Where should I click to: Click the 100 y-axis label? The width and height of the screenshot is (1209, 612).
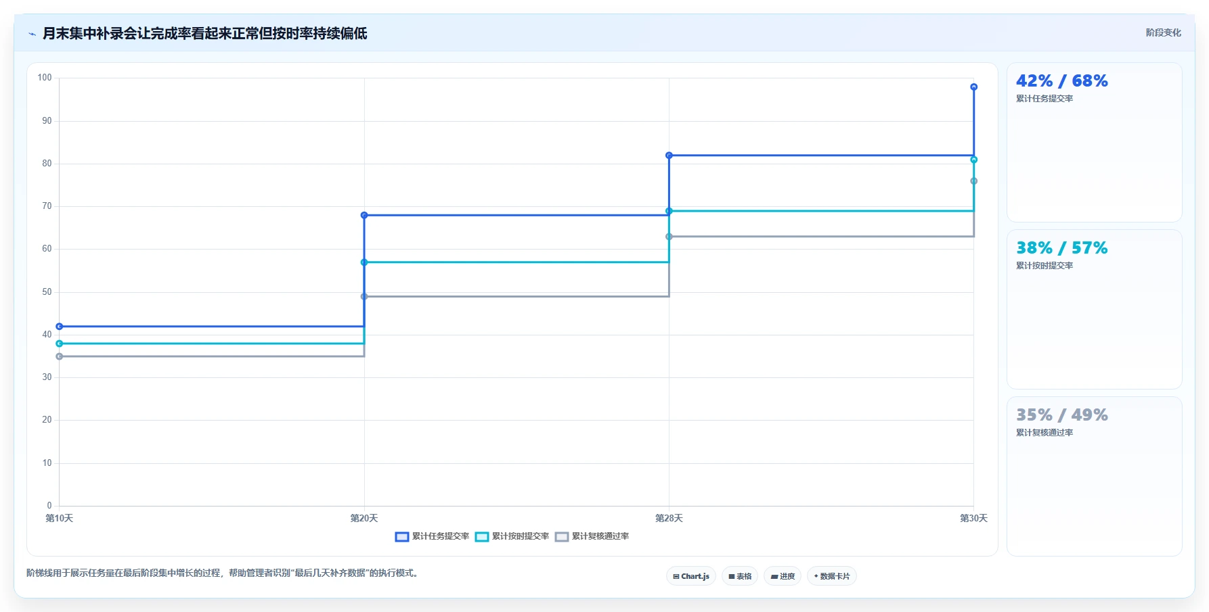click(x=45, y=78)
